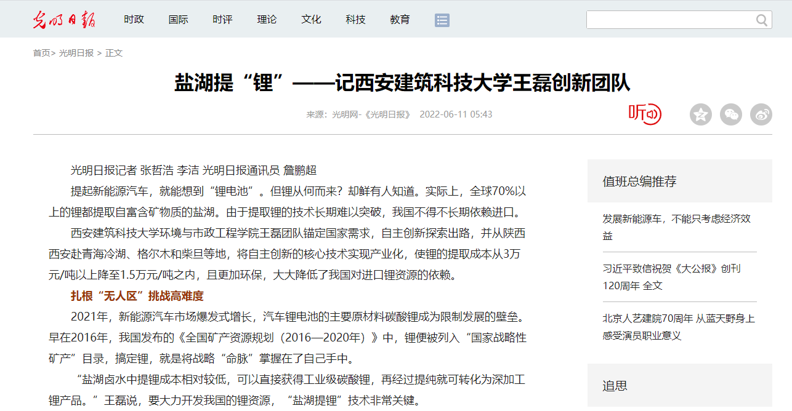The width and height of the screenshot is (792, 411).
Task: Play the 听 audio reading icon
Action: pyautogui.click(x=644, y=114)
